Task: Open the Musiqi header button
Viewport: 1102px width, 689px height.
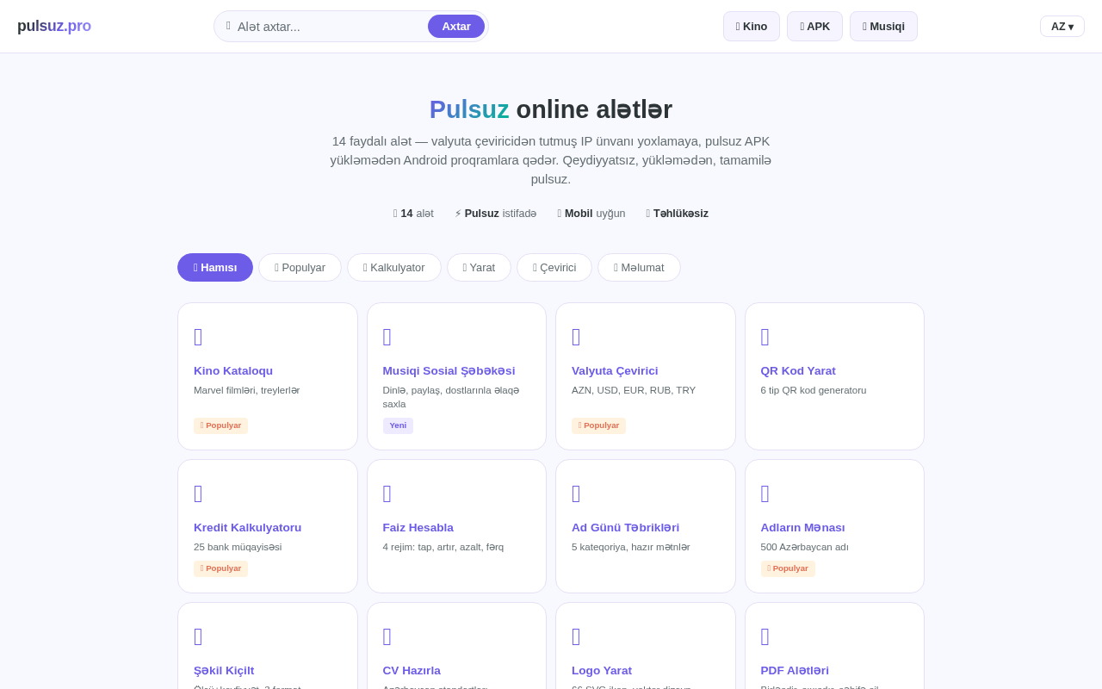Action: [883, 27]
